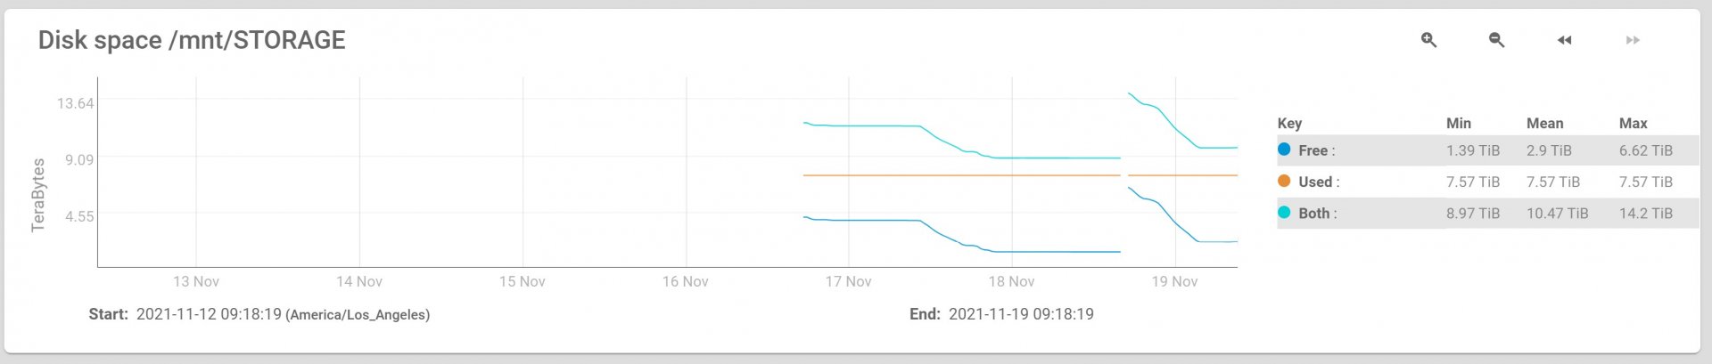Click the teal Both legend dot
The height and width of the screenshot is (364, 1712).
coord(1284,213)
